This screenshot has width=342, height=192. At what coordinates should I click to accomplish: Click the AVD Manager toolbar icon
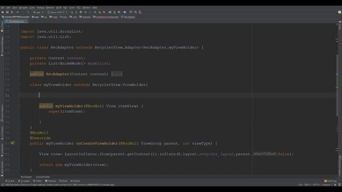tap(114, 12)
